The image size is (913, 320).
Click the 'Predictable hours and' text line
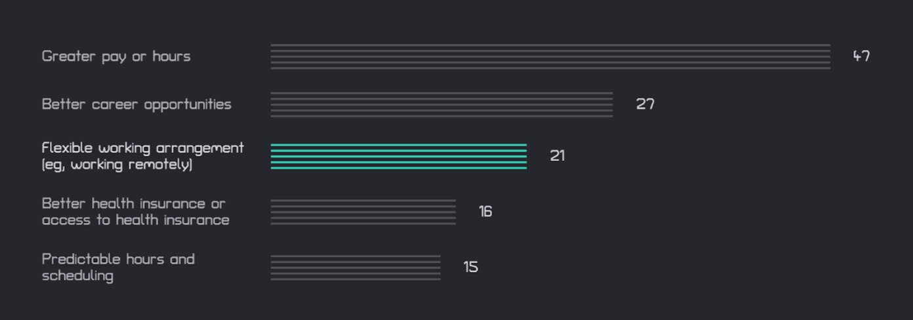(x=118, y=259)
